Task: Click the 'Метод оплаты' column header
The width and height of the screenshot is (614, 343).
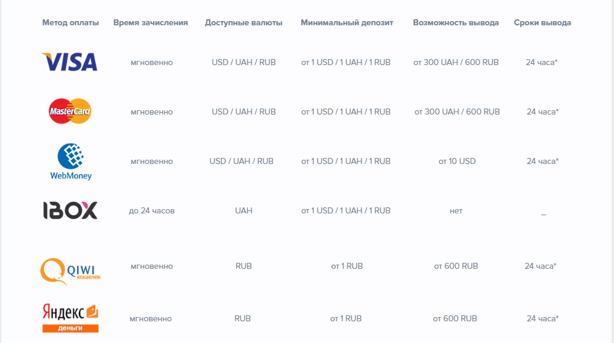Action: coord(70,23)
